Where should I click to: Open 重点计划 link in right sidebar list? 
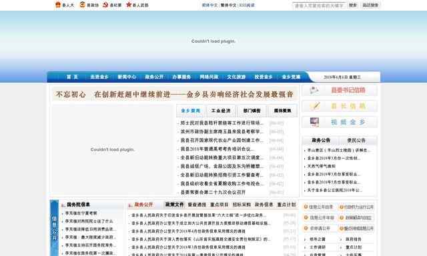[x=354, y=247]
